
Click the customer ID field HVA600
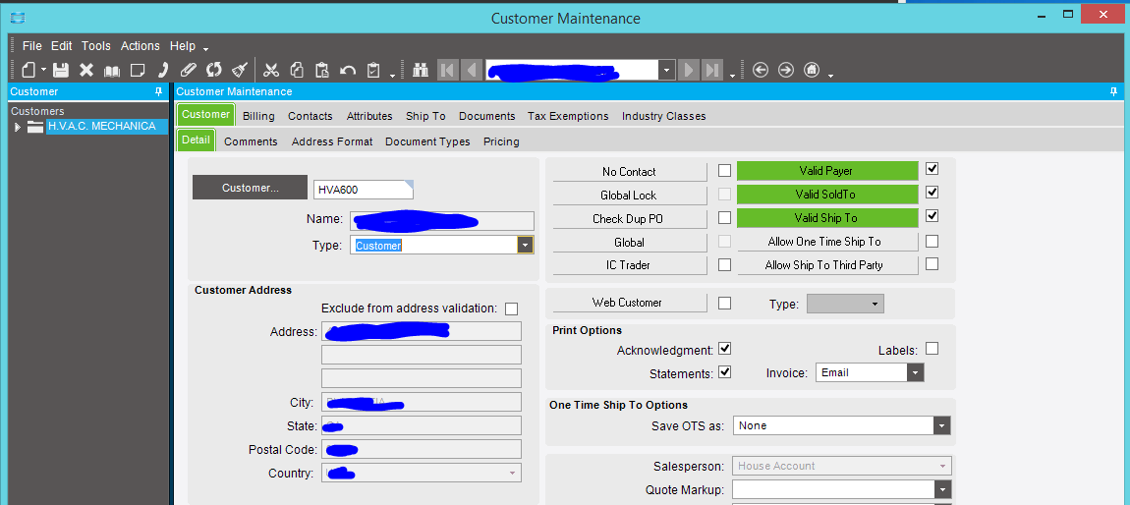360,190
